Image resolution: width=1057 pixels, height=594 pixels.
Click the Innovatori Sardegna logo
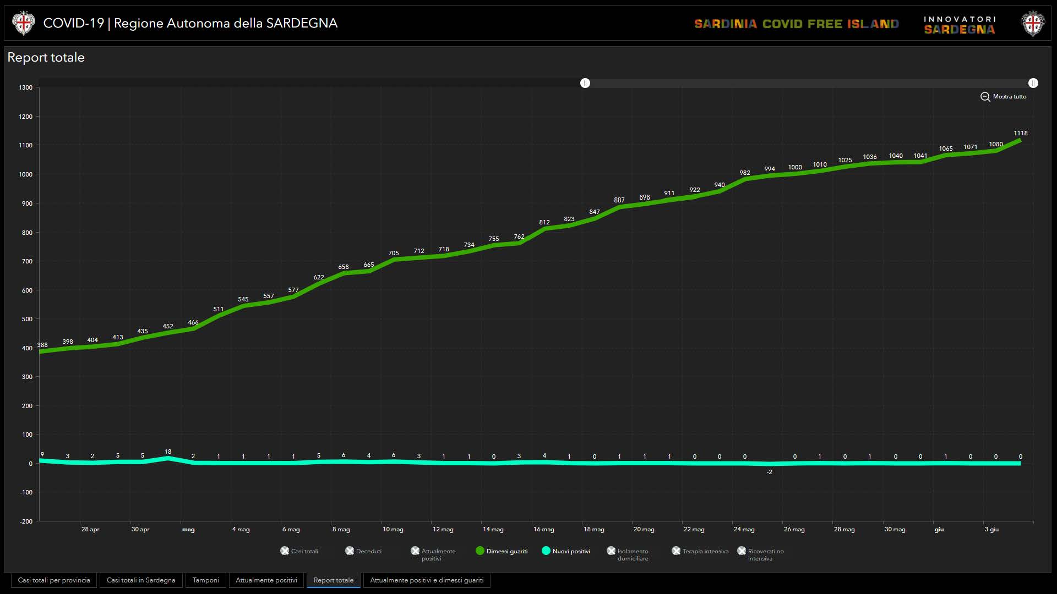960,25
